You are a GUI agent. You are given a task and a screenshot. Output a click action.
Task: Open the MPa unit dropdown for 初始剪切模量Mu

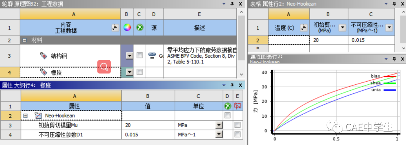(219, 125)
